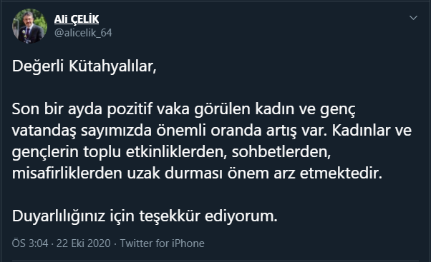Click the word Kadınlar in the tweet
Image resolution: width=431 pixels, height=262 pixels.
[361, 131]
